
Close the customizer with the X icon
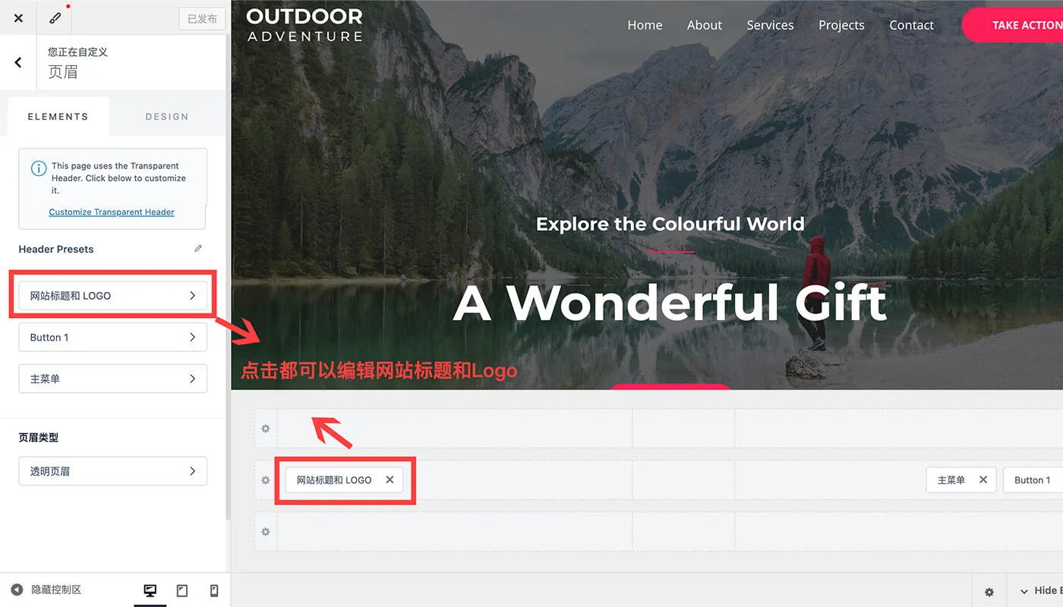coord(18,18)
